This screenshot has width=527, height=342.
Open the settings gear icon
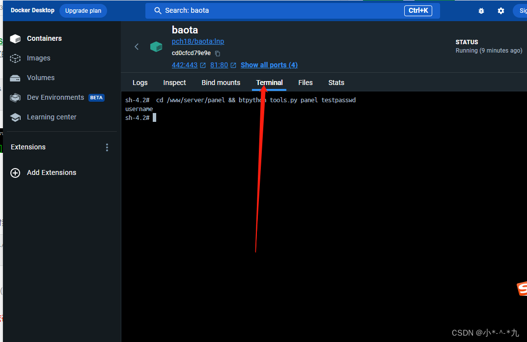pyautogui.click(x=501, y=11)
